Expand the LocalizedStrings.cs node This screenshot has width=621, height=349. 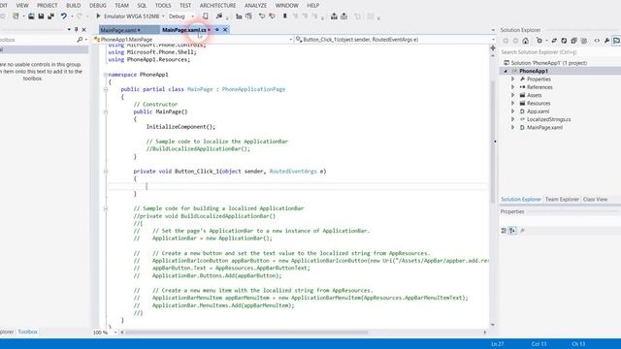point(513,119)
